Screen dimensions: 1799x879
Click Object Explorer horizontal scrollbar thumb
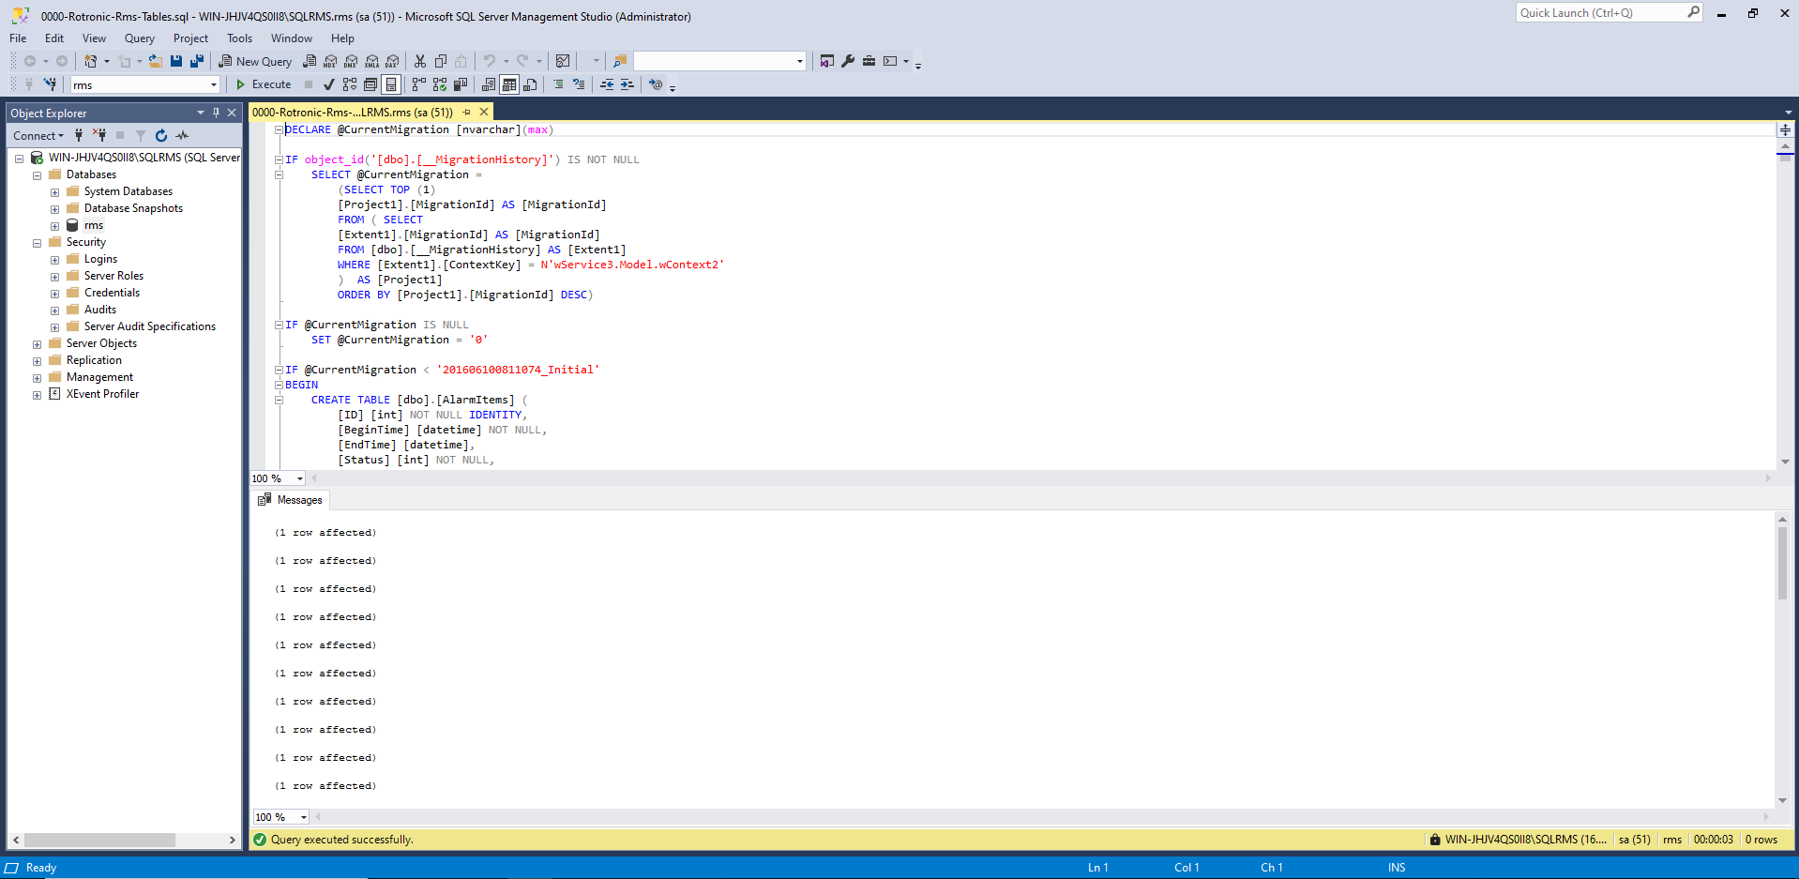coord(99,840)
